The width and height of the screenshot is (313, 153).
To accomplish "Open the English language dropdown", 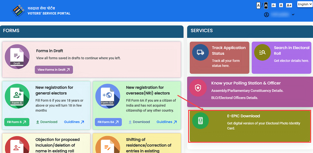I will [x=305, y=4].
